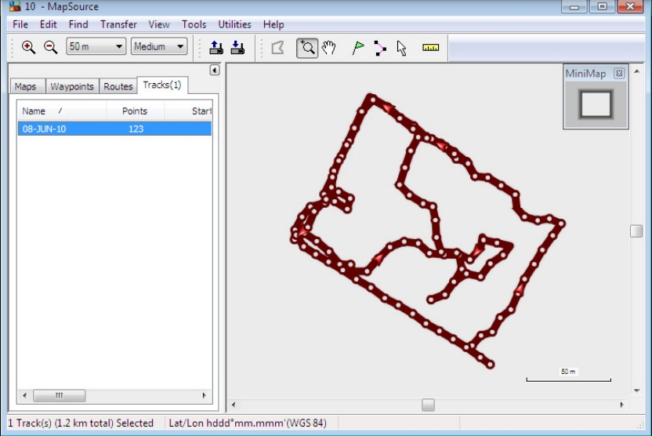
Task: Open the Help menu
Action: tap(273, 24)
